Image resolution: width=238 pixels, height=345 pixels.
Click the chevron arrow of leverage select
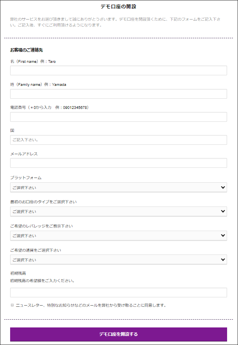tap(223, 236)
